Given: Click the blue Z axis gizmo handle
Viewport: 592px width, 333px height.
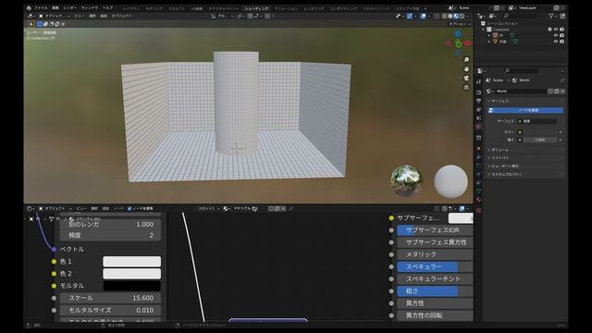Looking at the screenshot, I should click(x=458, y=34).
